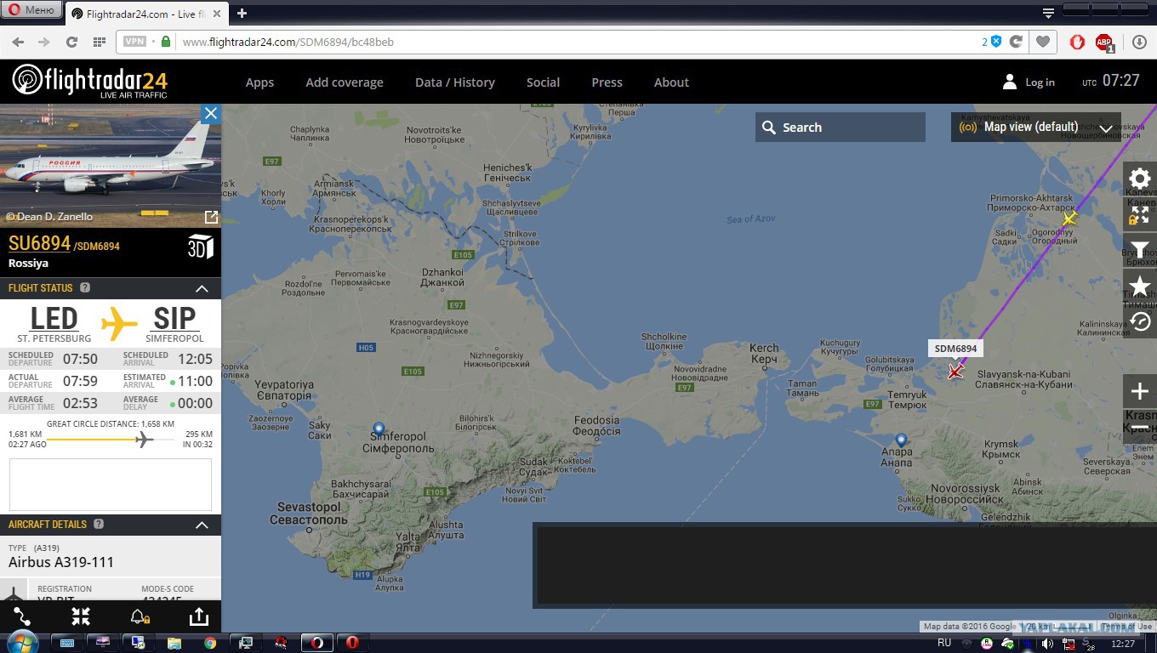This screenshot has width=1157, height=653.
Task: Set a flight alert with the bell icon
Action: [x=140, y=616]
